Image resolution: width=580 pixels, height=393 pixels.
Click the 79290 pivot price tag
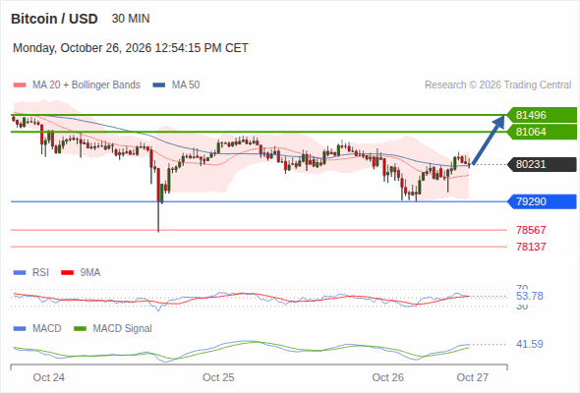click(x=542, y=201)
